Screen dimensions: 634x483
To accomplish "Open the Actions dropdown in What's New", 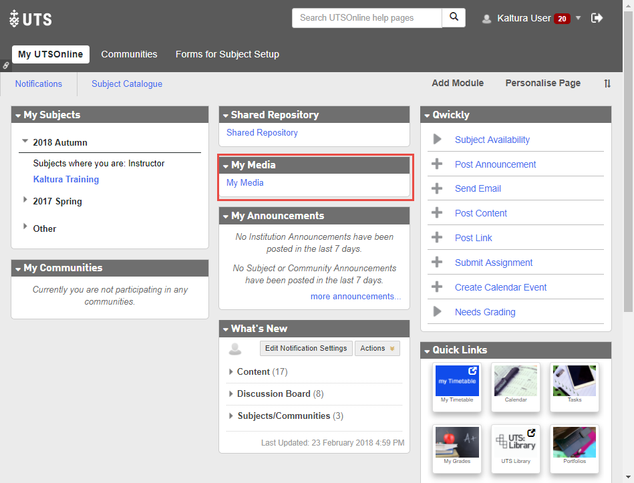I will (x=377, y=348).
